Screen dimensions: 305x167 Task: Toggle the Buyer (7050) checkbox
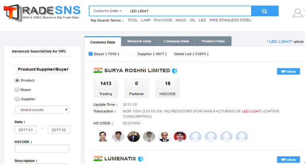pyautogui.click(x=91, y=54)
